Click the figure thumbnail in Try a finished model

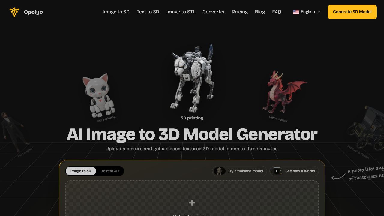220,171
